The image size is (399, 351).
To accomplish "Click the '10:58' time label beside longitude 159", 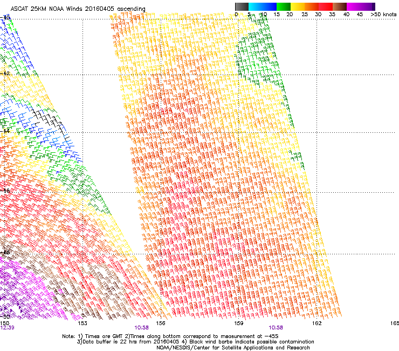I will [x=276, y=328].
